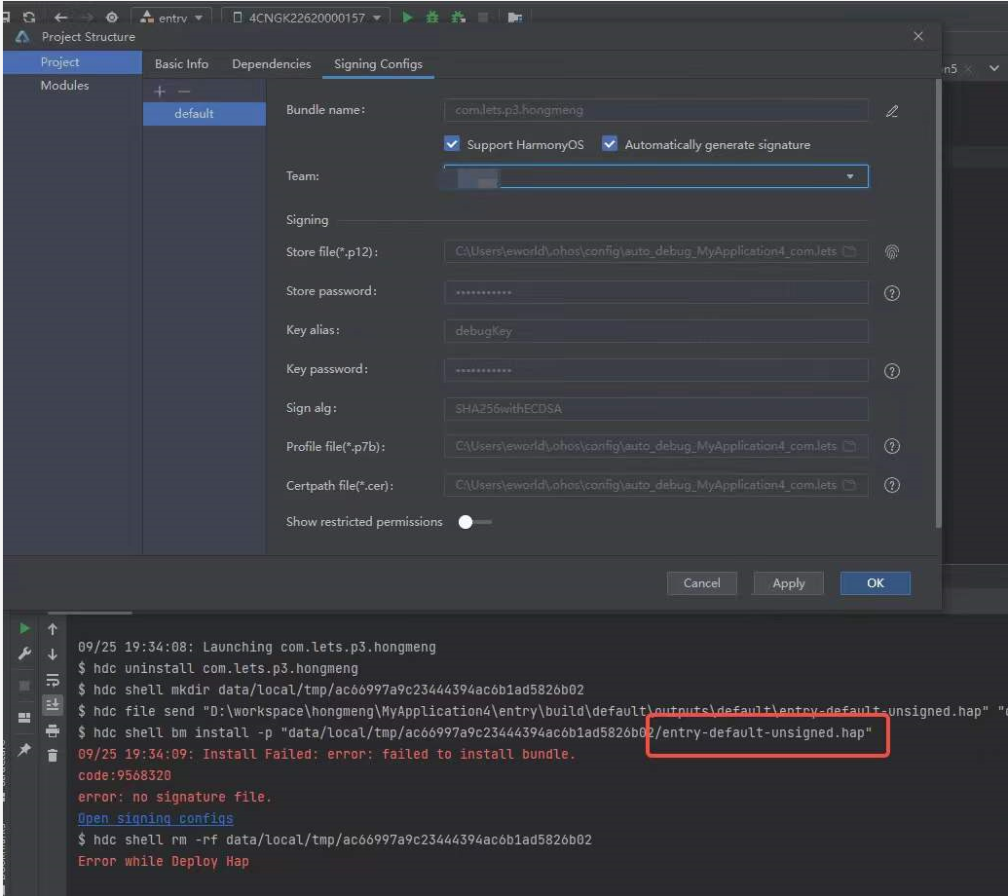Click the fingerprint icon next to Store file
Screen dimensions: 1008x896
point(892,252)
